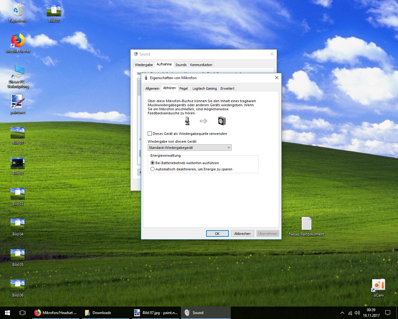Open the Sounds tab in Sound window

(x=181, y=65)
